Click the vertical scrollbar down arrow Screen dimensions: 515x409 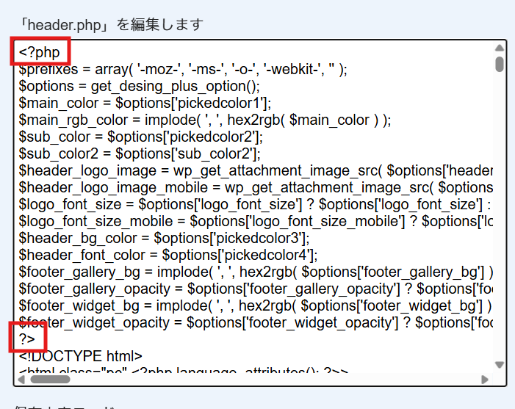click(500, 365)
